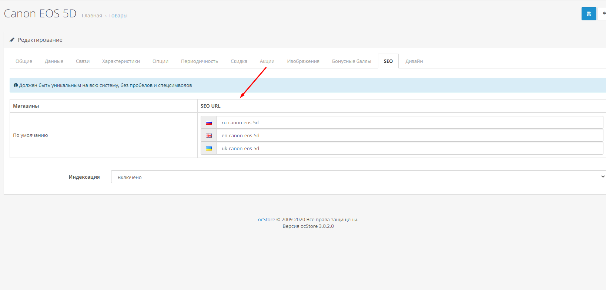
Task: Switch to the Бонусные баллы tab
Action: point(351,61)
